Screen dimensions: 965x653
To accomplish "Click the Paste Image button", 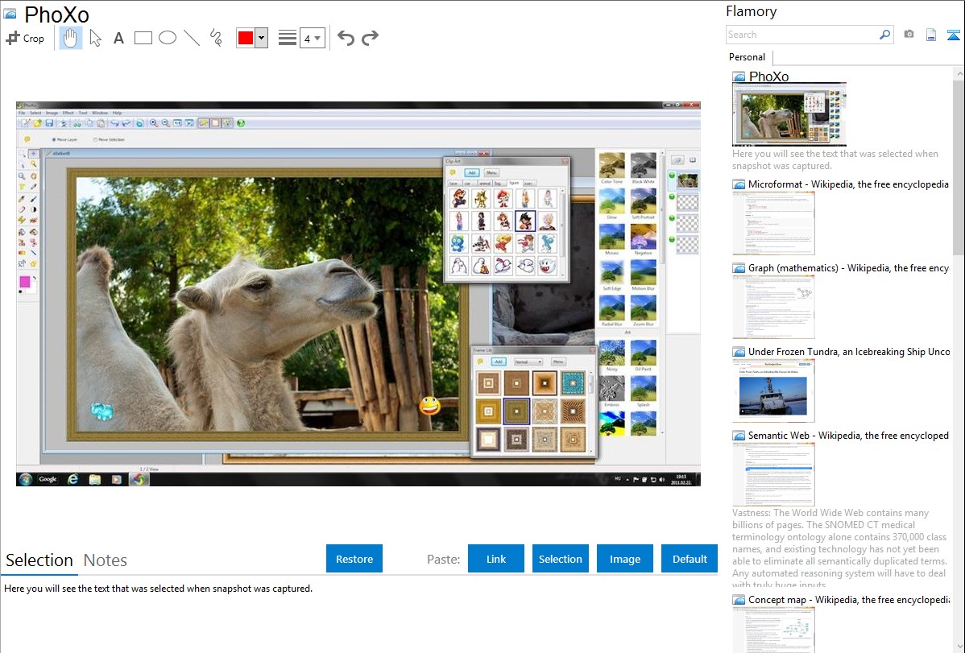I will (x=624, y=559).
